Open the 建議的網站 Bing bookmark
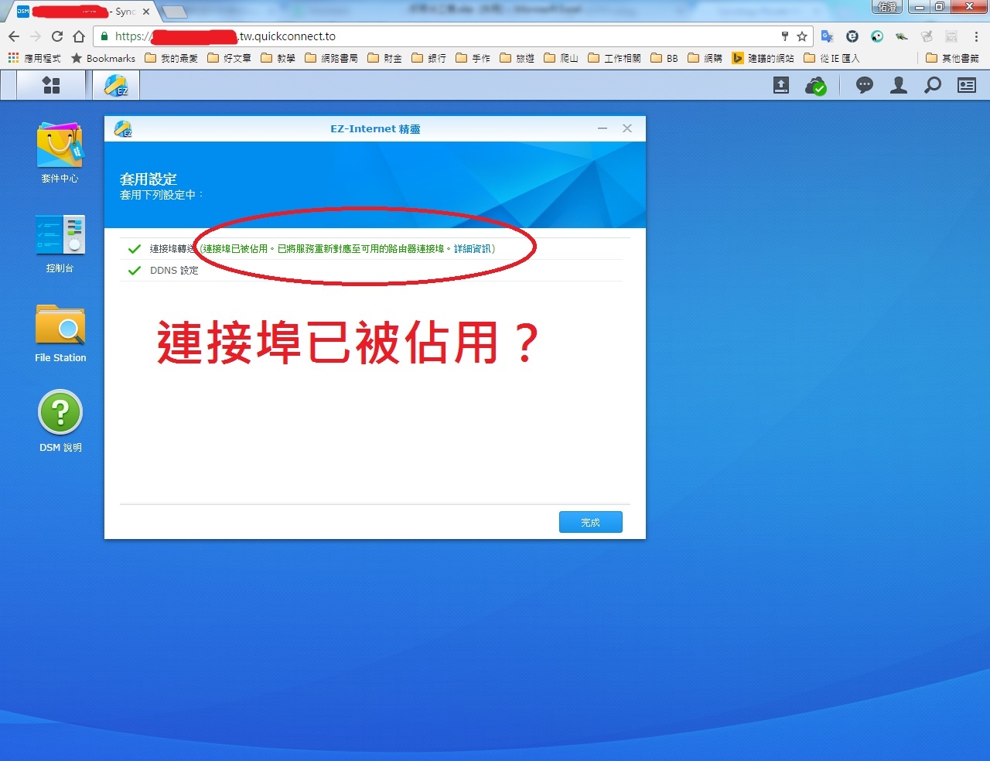 (x=763, y=58)
